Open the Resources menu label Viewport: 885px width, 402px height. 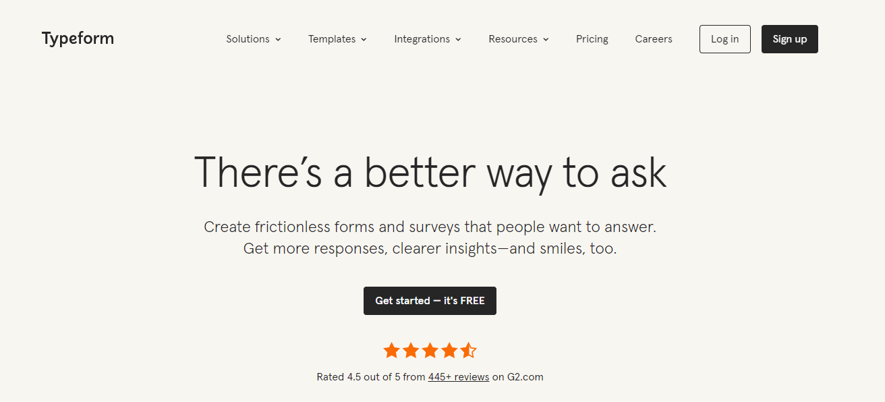(x=513, y=39)
